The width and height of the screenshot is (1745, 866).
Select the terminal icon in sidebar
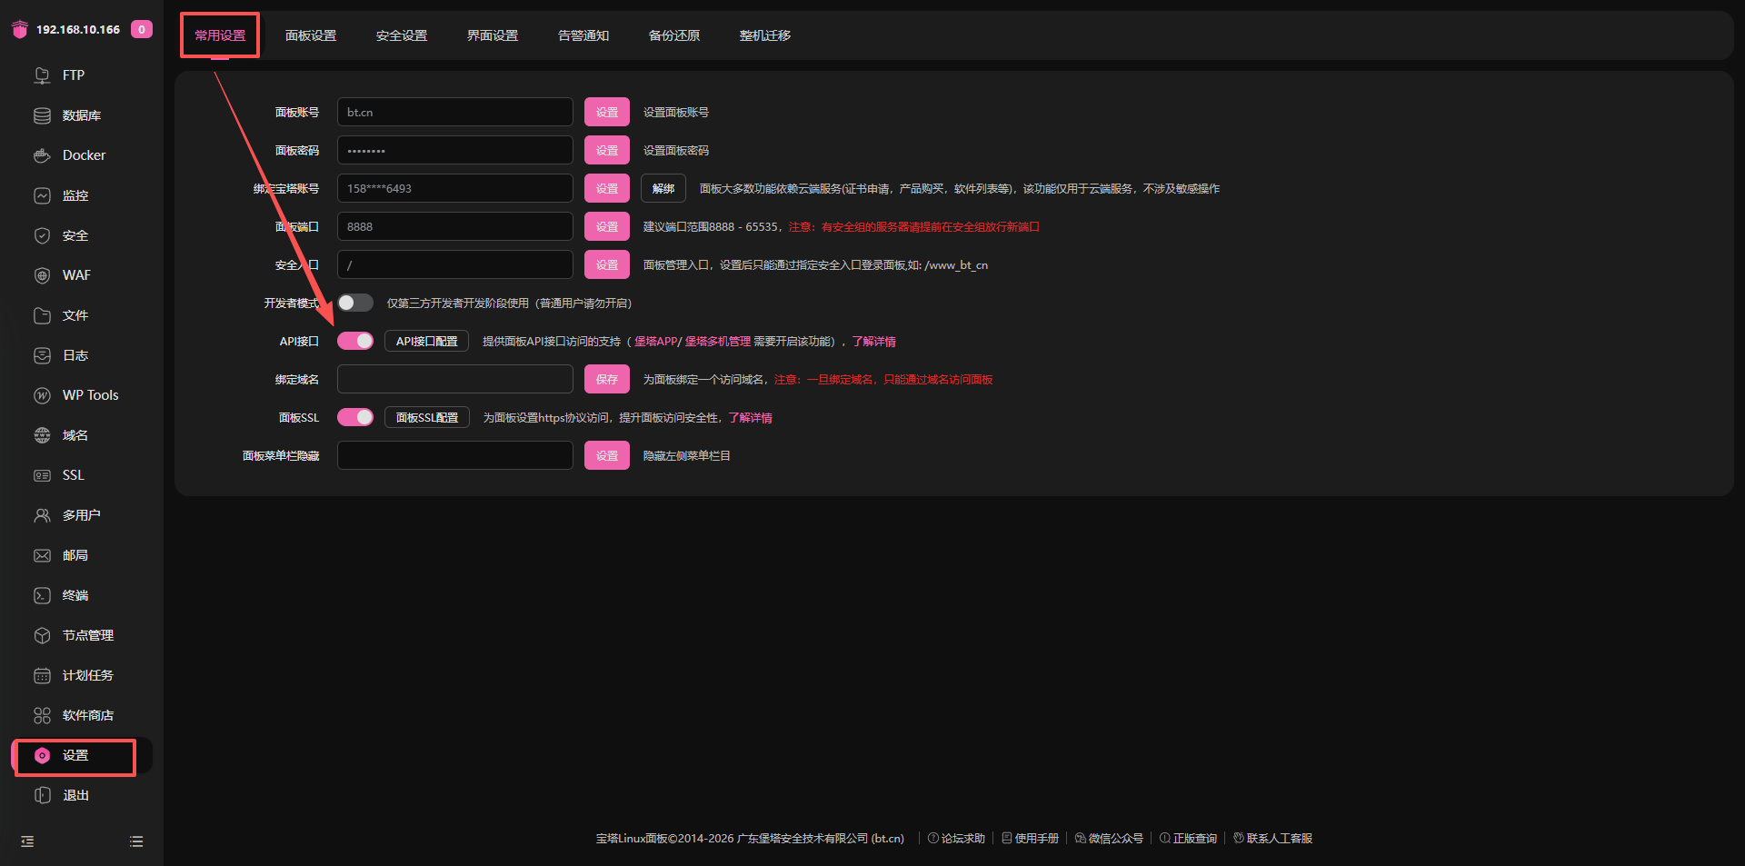point(42,595)
